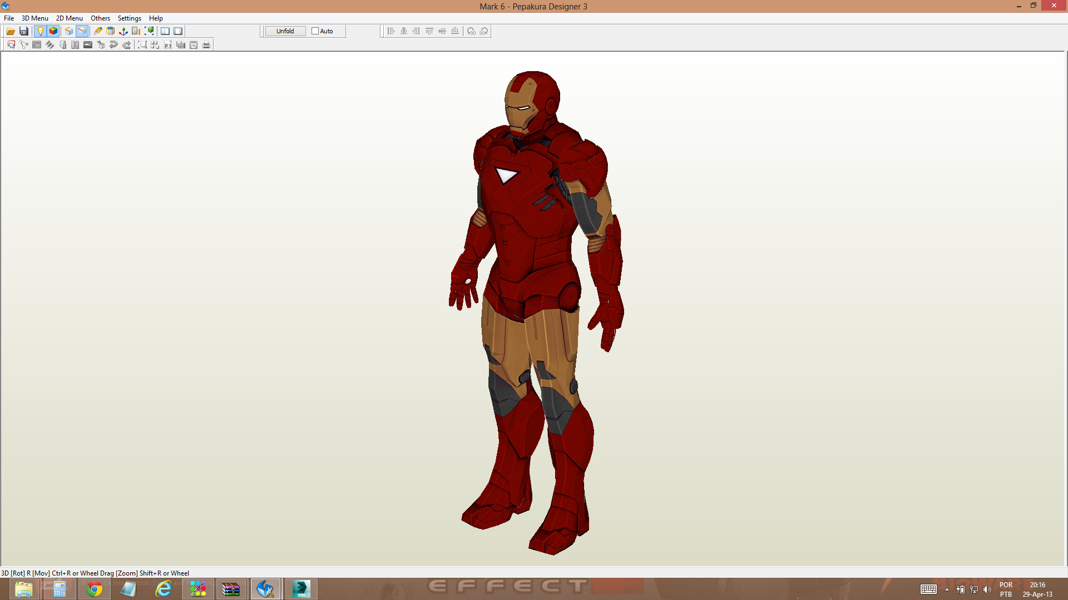Toggle the highlighted open-edges cube icon

click(82, 31)
